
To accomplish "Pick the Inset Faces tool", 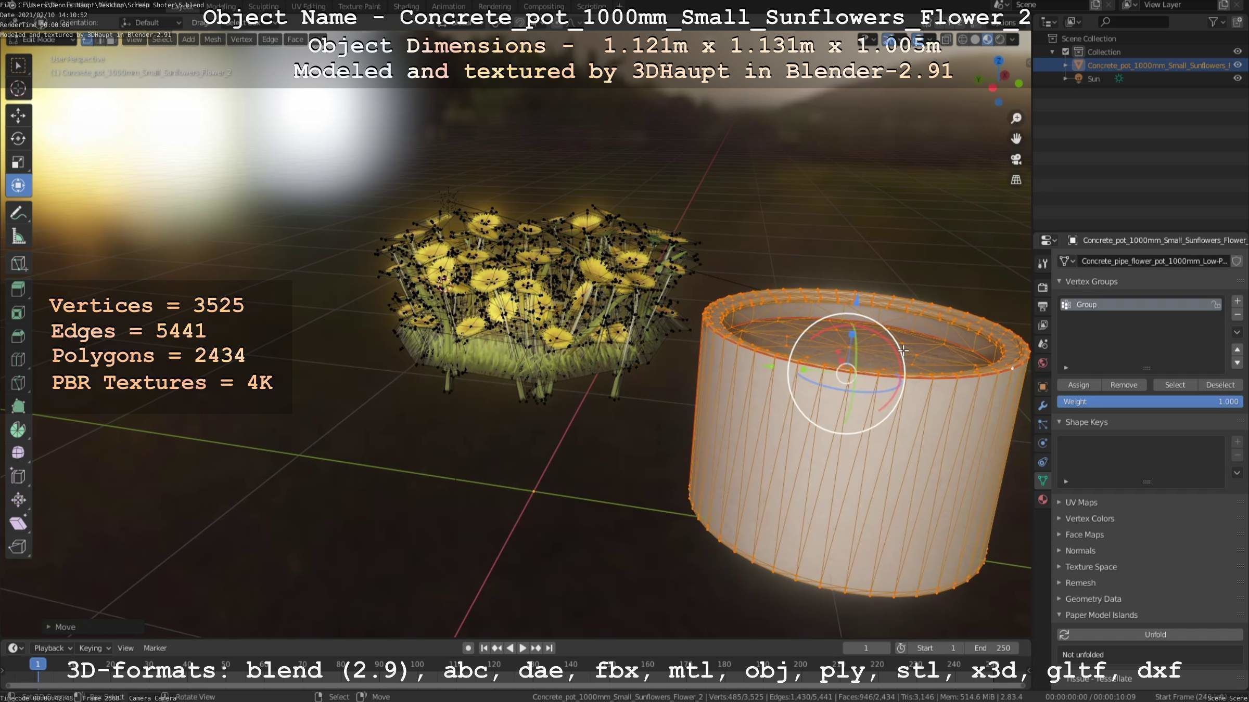I will (18, 313).
